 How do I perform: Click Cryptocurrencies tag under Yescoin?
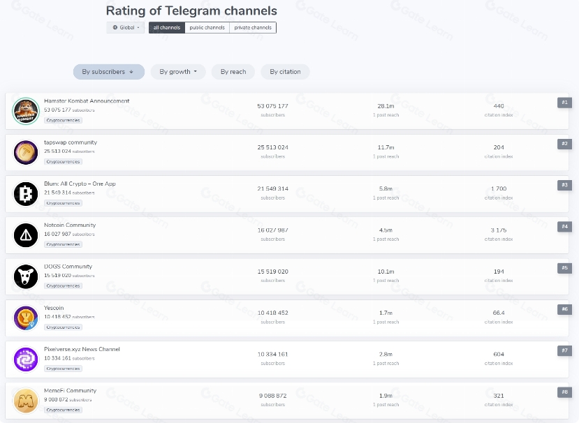click(63, 327)
